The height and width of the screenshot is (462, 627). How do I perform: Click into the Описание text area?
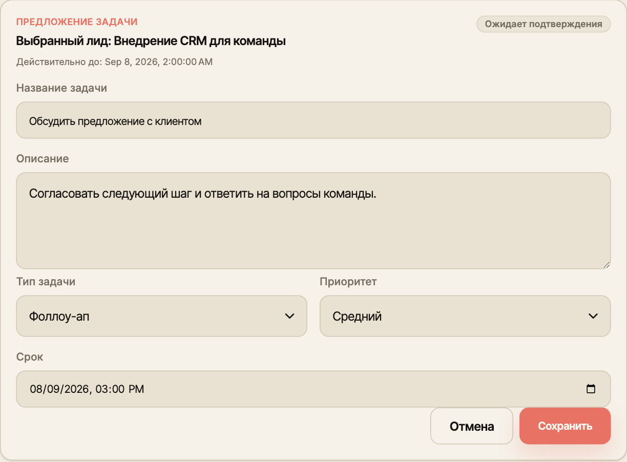(313, 221)
